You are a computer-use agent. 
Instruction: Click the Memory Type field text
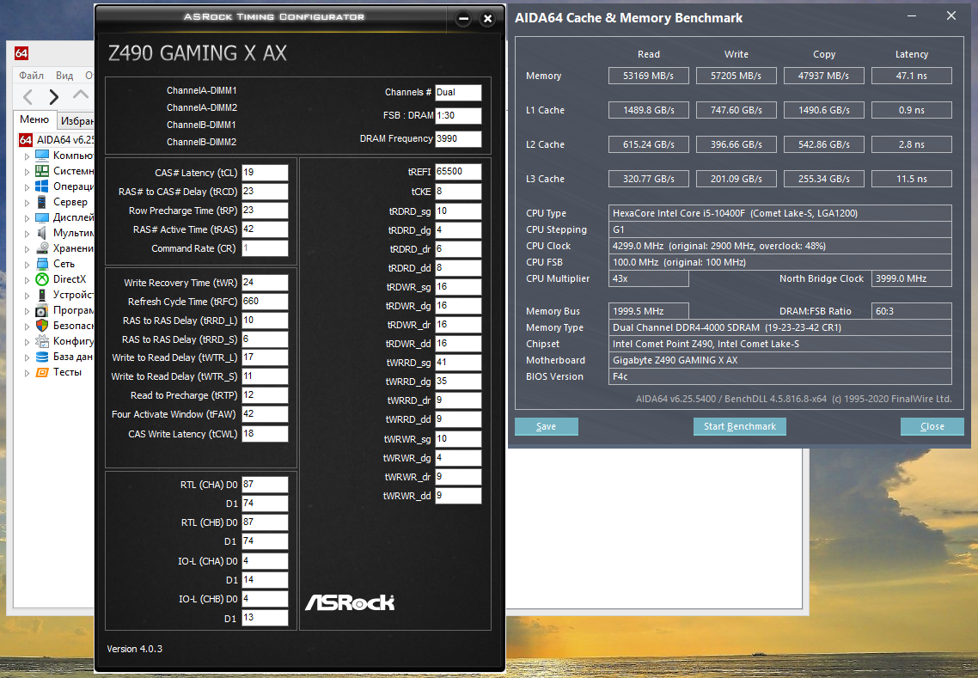779,327
